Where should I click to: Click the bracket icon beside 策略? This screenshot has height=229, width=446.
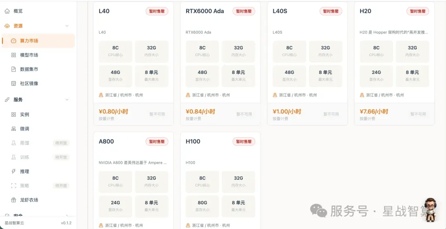14,186
